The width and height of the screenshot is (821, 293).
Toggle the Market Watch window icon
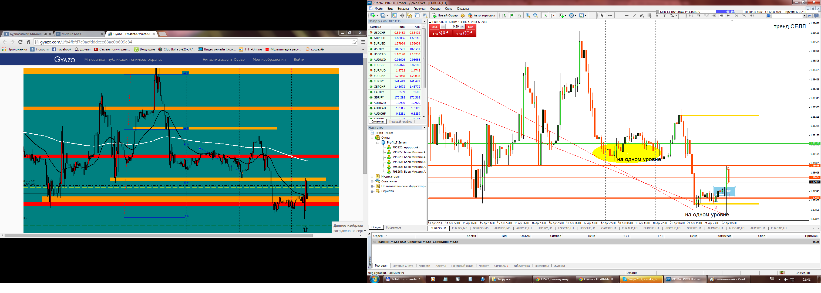click(395, 15)
